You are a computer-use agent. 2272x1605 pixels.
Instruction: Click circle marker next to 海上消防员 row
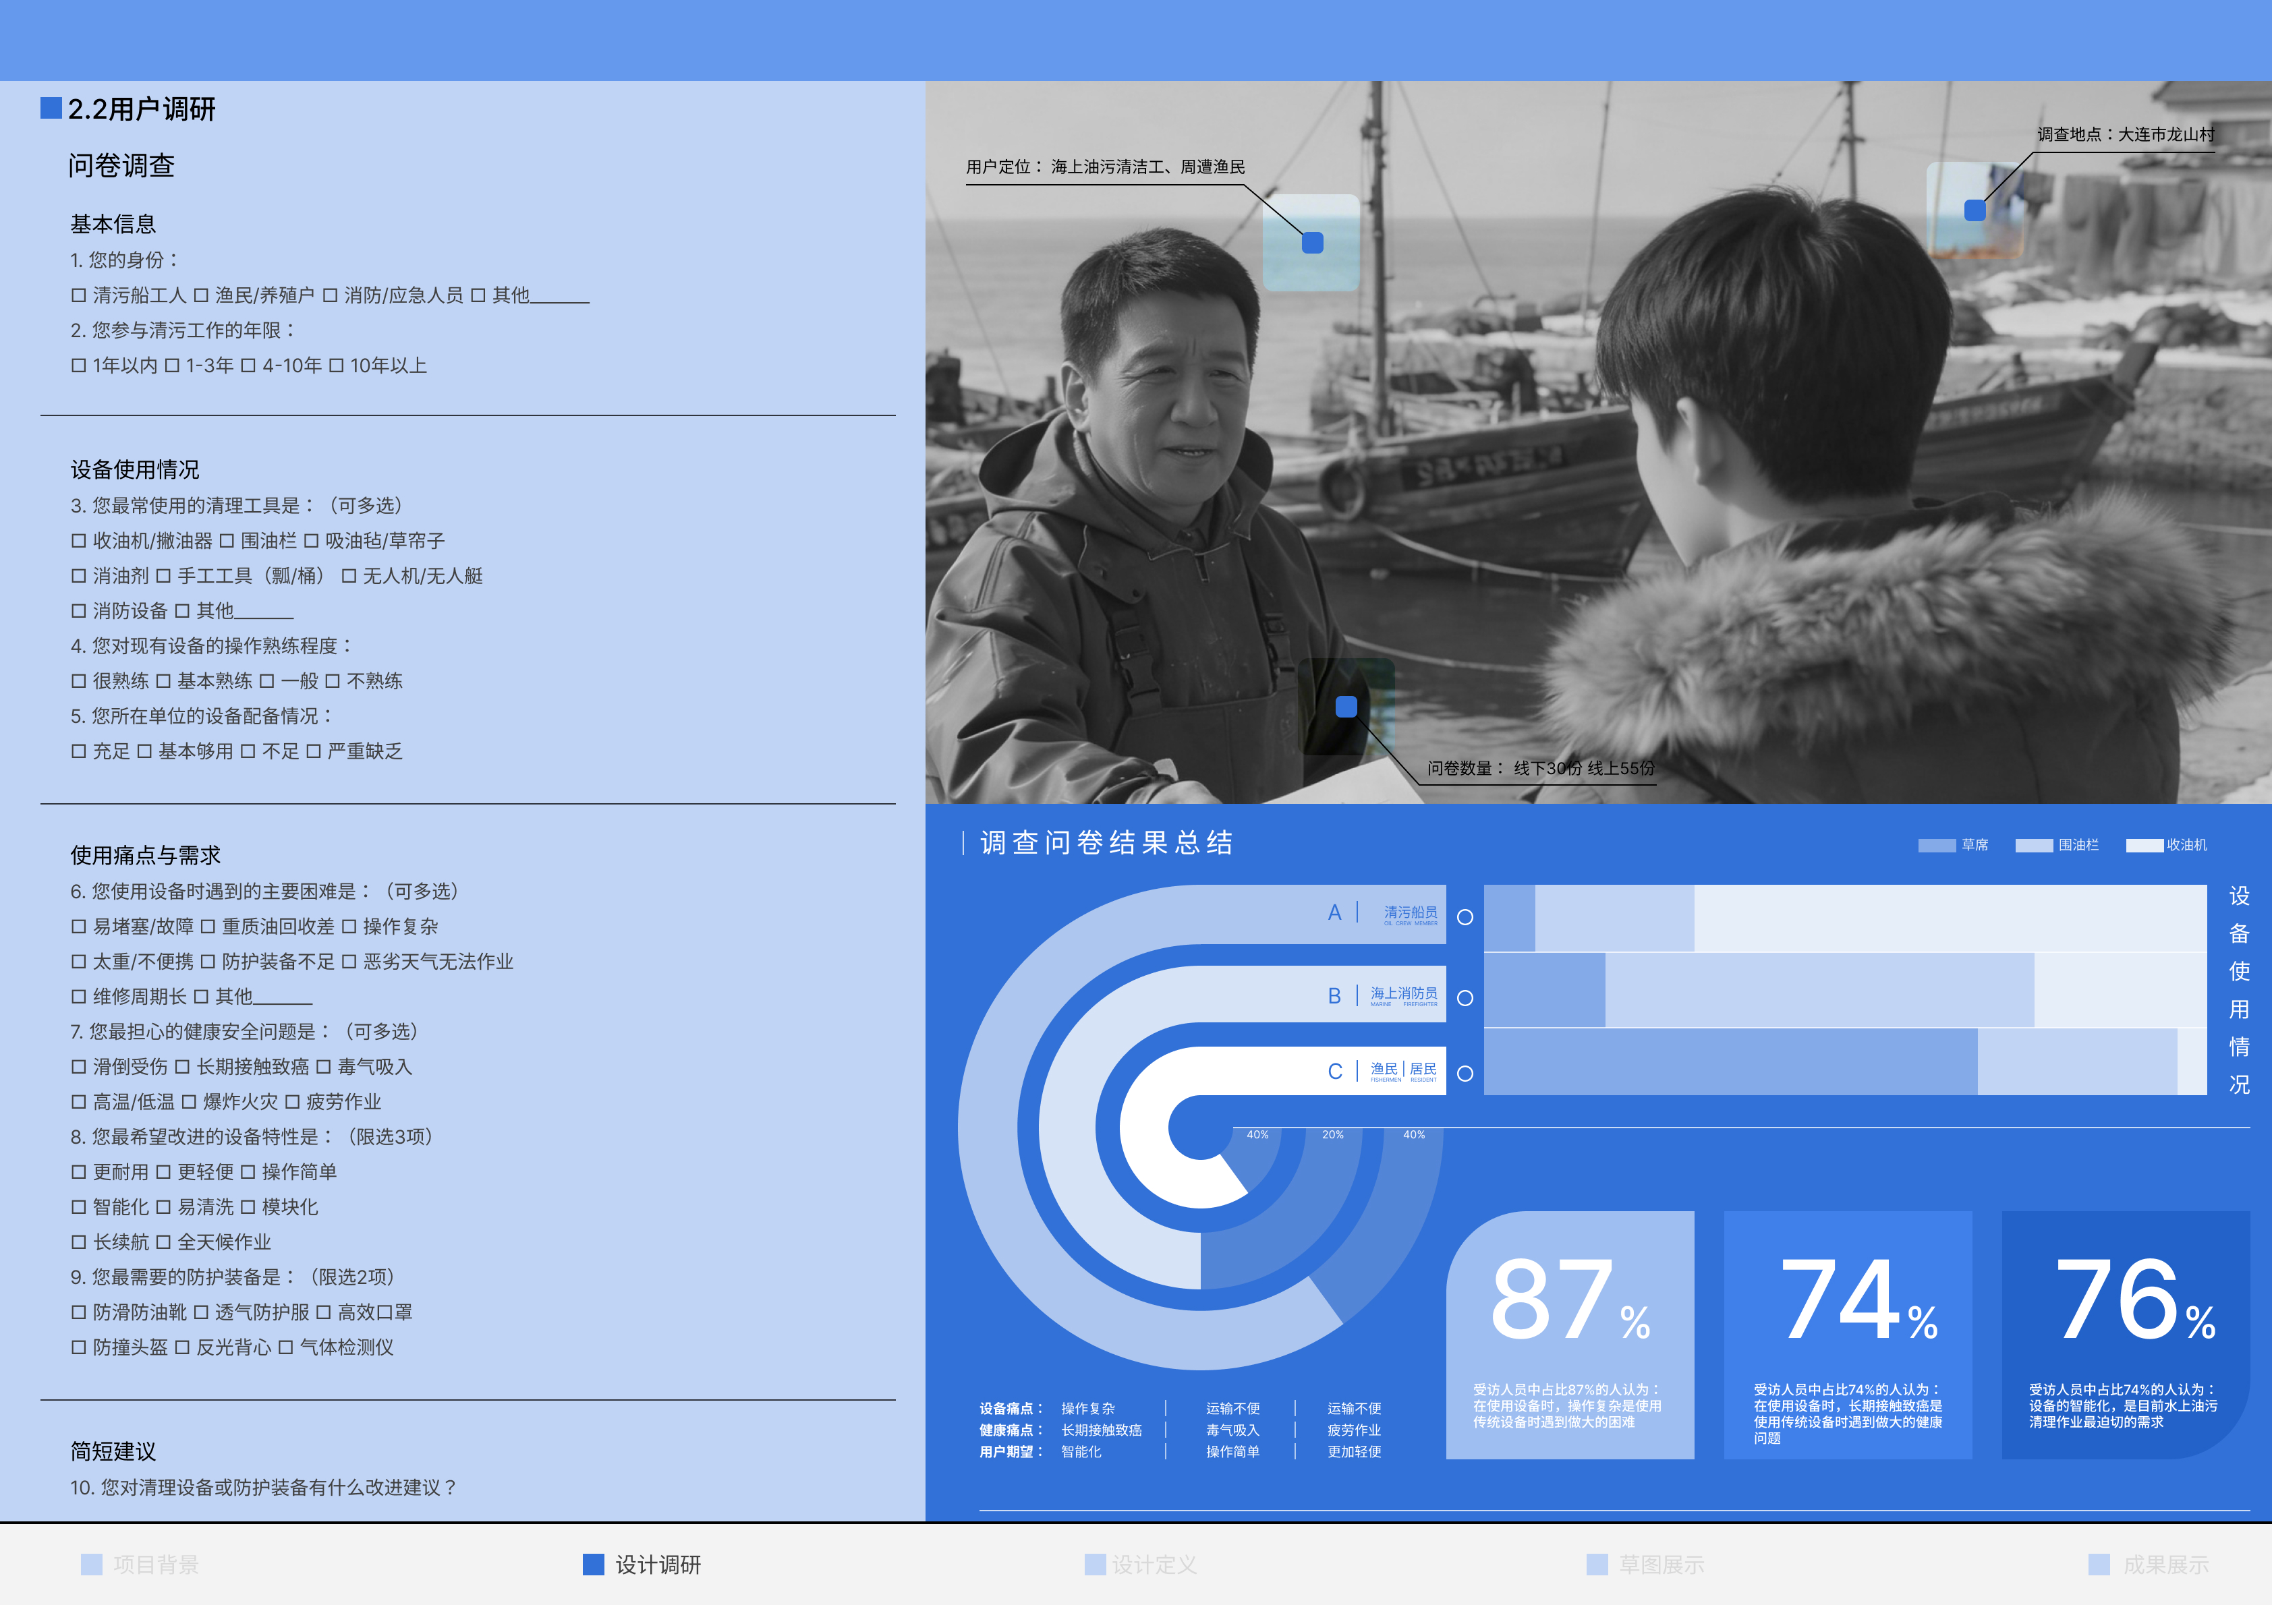point(1465,997)
